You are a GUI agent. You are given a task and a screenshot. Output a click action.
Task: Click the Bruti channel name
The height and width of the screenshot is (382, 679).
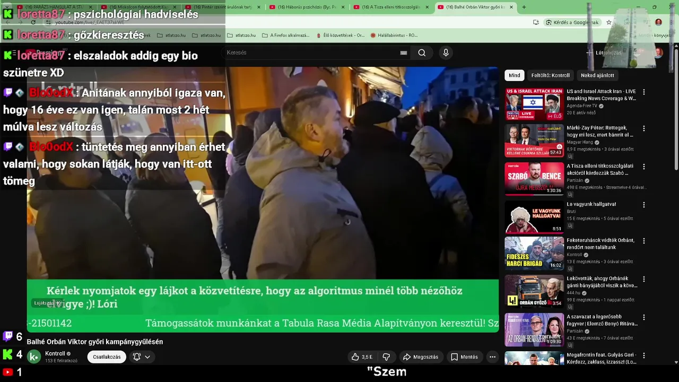[571, 211]
